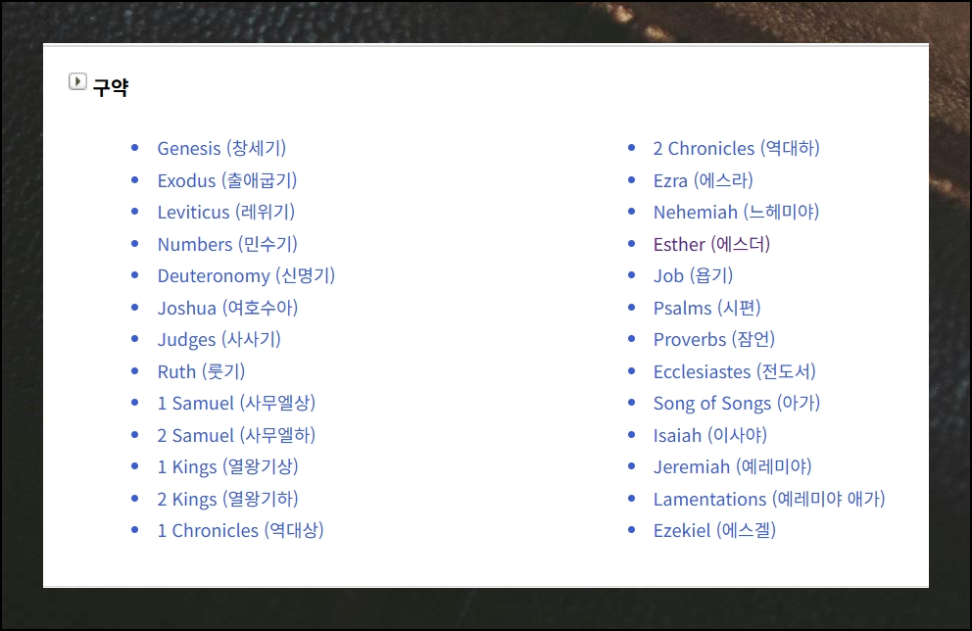972x631 pixels.
Task: Collapse the 구약 section toggle arrow
Action: pyautogui.click(x=77, y=81)
